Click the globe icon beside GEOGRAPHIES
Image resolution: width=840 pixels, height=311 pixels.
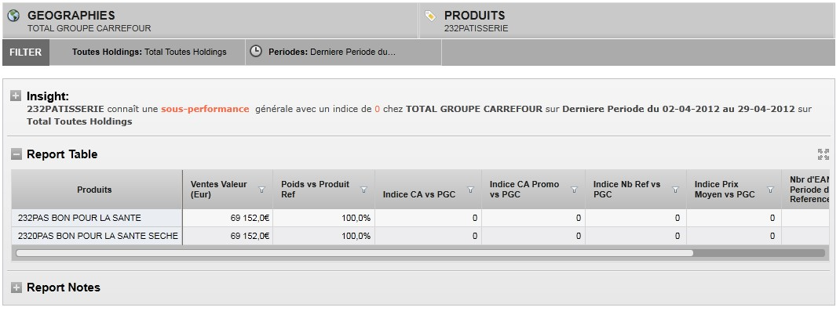[14, 16]
